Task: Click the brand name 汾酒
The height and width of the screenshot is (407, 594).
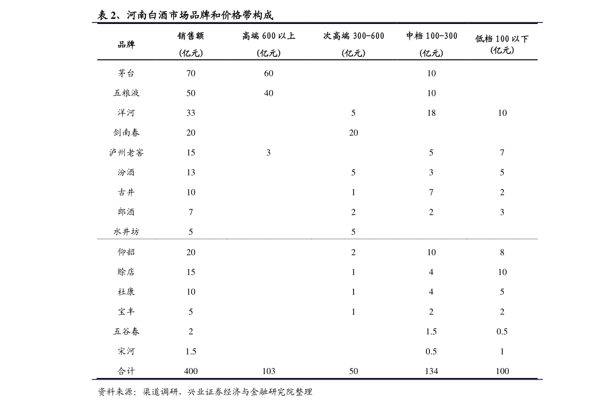Action: 126,172
